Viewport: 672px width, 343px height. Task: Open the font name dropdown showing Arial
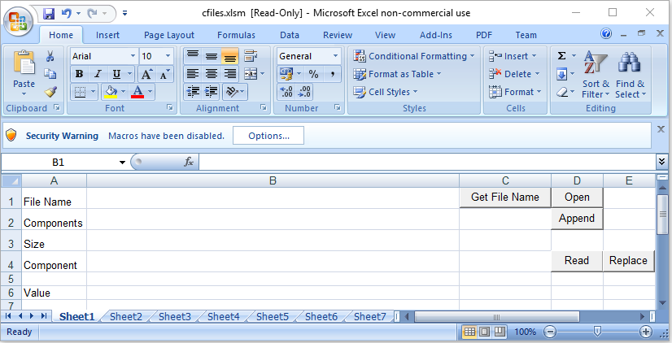pos(132,56)
